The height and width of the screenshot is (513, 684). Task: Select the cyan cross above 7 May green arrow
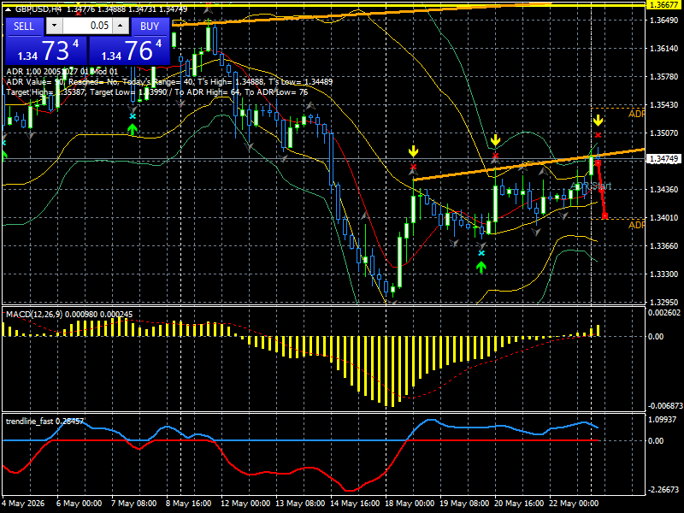pos(133,116)
